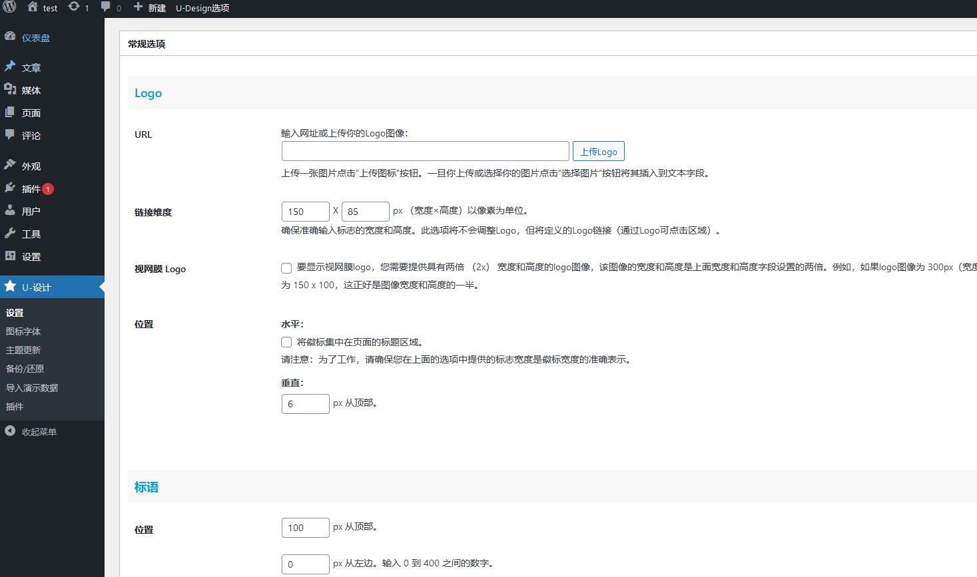Open the updates icon in admin bar
Viewport: 977px width, 577px height.
click(74, 7)
